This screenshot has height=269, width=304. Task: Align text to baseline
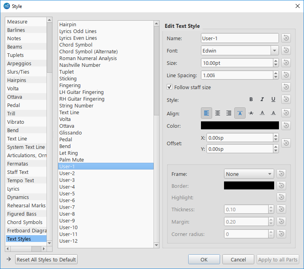click(x=262, y=113)
